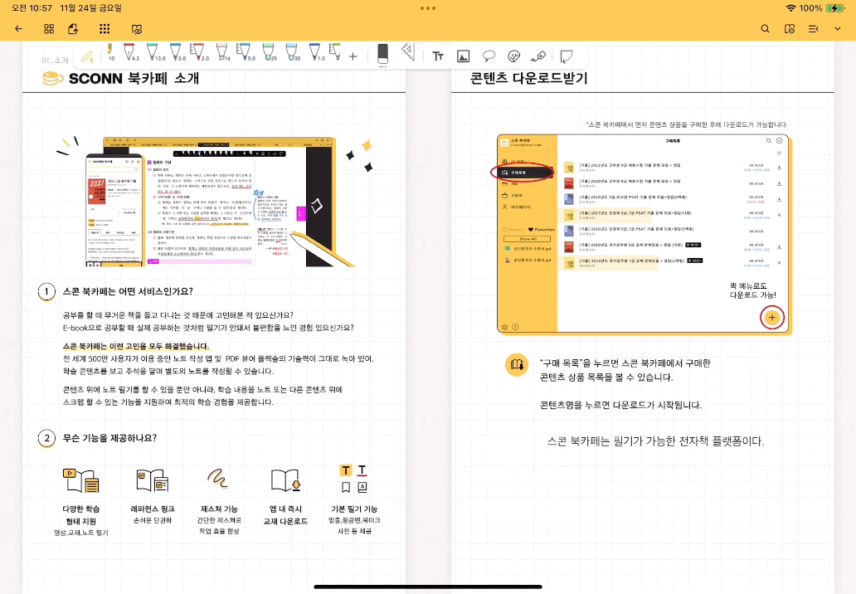
Task: Pick the red ruler pen sized 2.0
Action: (x=199, y=52)
